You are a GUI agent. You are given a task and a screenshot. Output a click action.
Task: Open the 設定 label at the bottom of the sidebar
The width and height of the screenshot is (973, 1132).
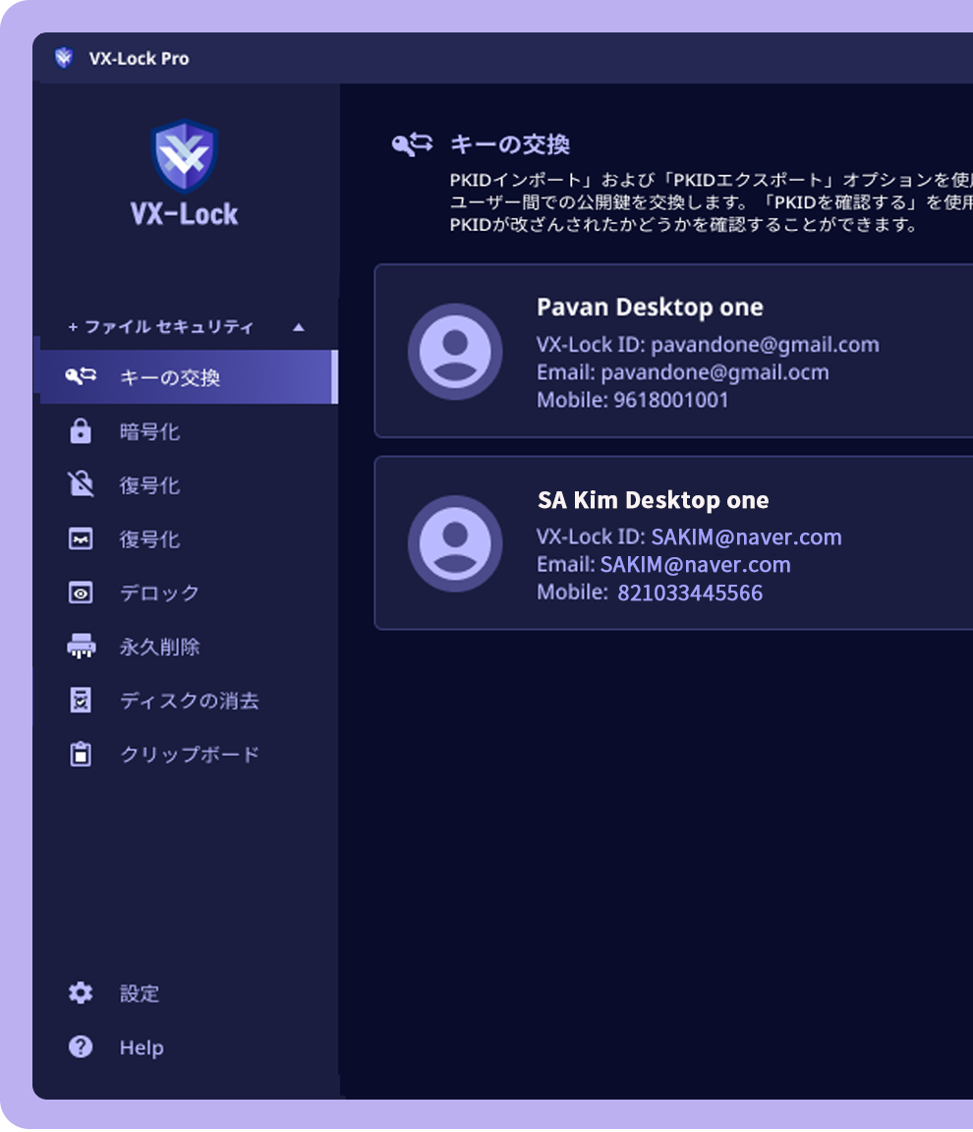click(140, 993)
